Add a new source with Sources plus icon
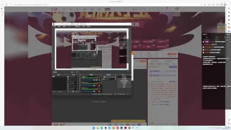The image size is (231, 130). point(68,92)
